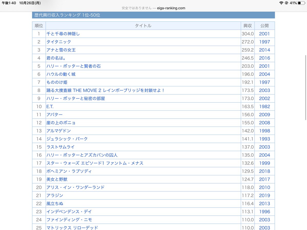Screen dimensions: 307x230
Task: Click year 2014 in アナと雪の女王 row
Action: [265, 50]
